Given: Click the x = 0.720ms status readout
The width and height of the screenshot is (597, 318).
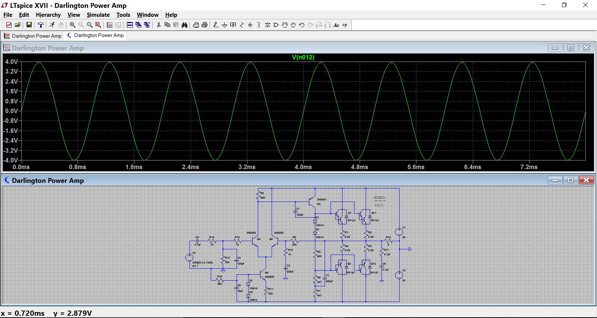Looking at the screenshot, I should (x=23, y=313).
